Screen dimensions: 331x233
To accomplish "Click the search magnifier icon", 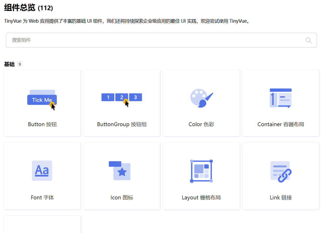I will coord(308,40).
